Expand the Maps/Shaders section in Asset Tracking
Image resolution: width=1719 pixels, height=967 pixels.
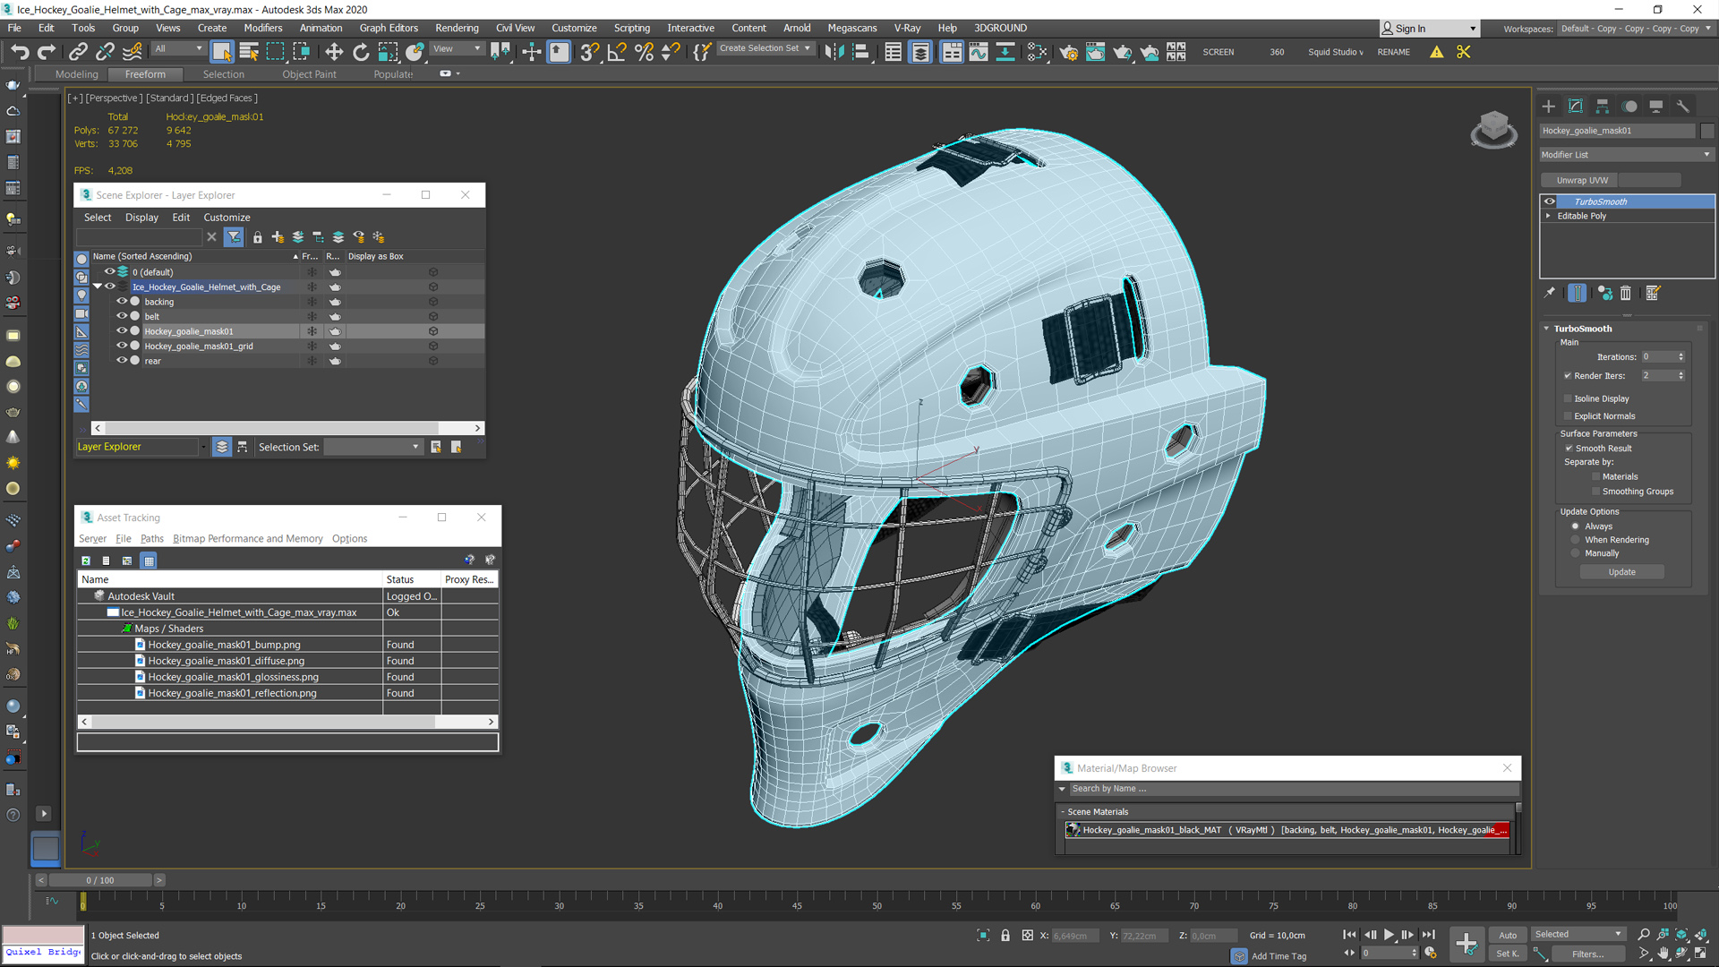(x=126, y=629)
